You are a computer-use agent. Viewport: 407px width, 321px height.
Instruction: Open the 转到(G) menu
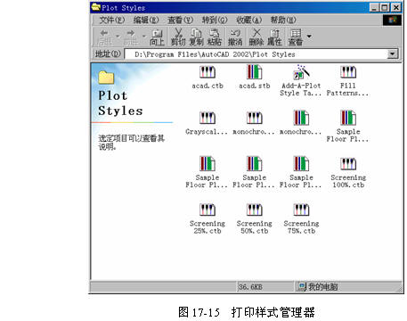coord(215,20)
